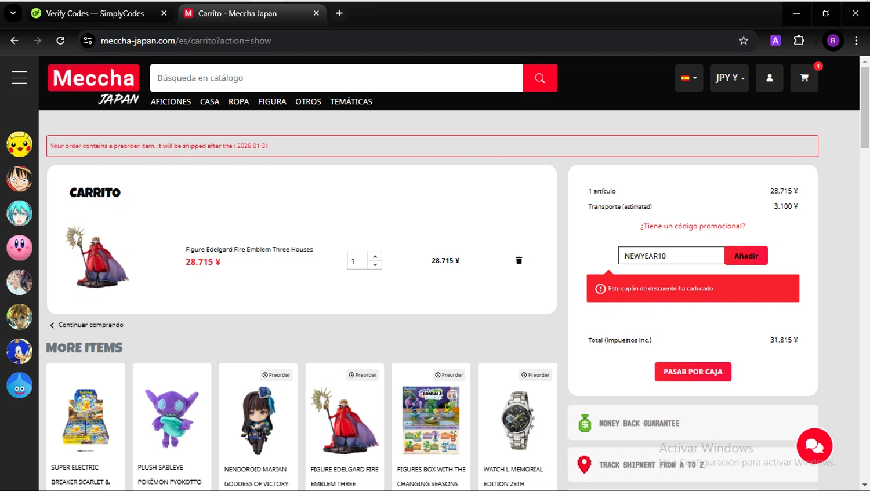This screenshot has width=870, height=491.
Task: Select the Dragon Quest slime sidebar icon
Action: (19, 385)
